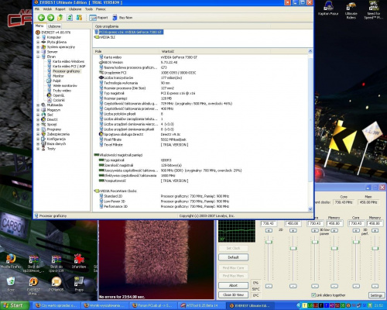Click the 2D core clock slider handle
Viewport: 387px width, 310px height.
pos(269,242)
